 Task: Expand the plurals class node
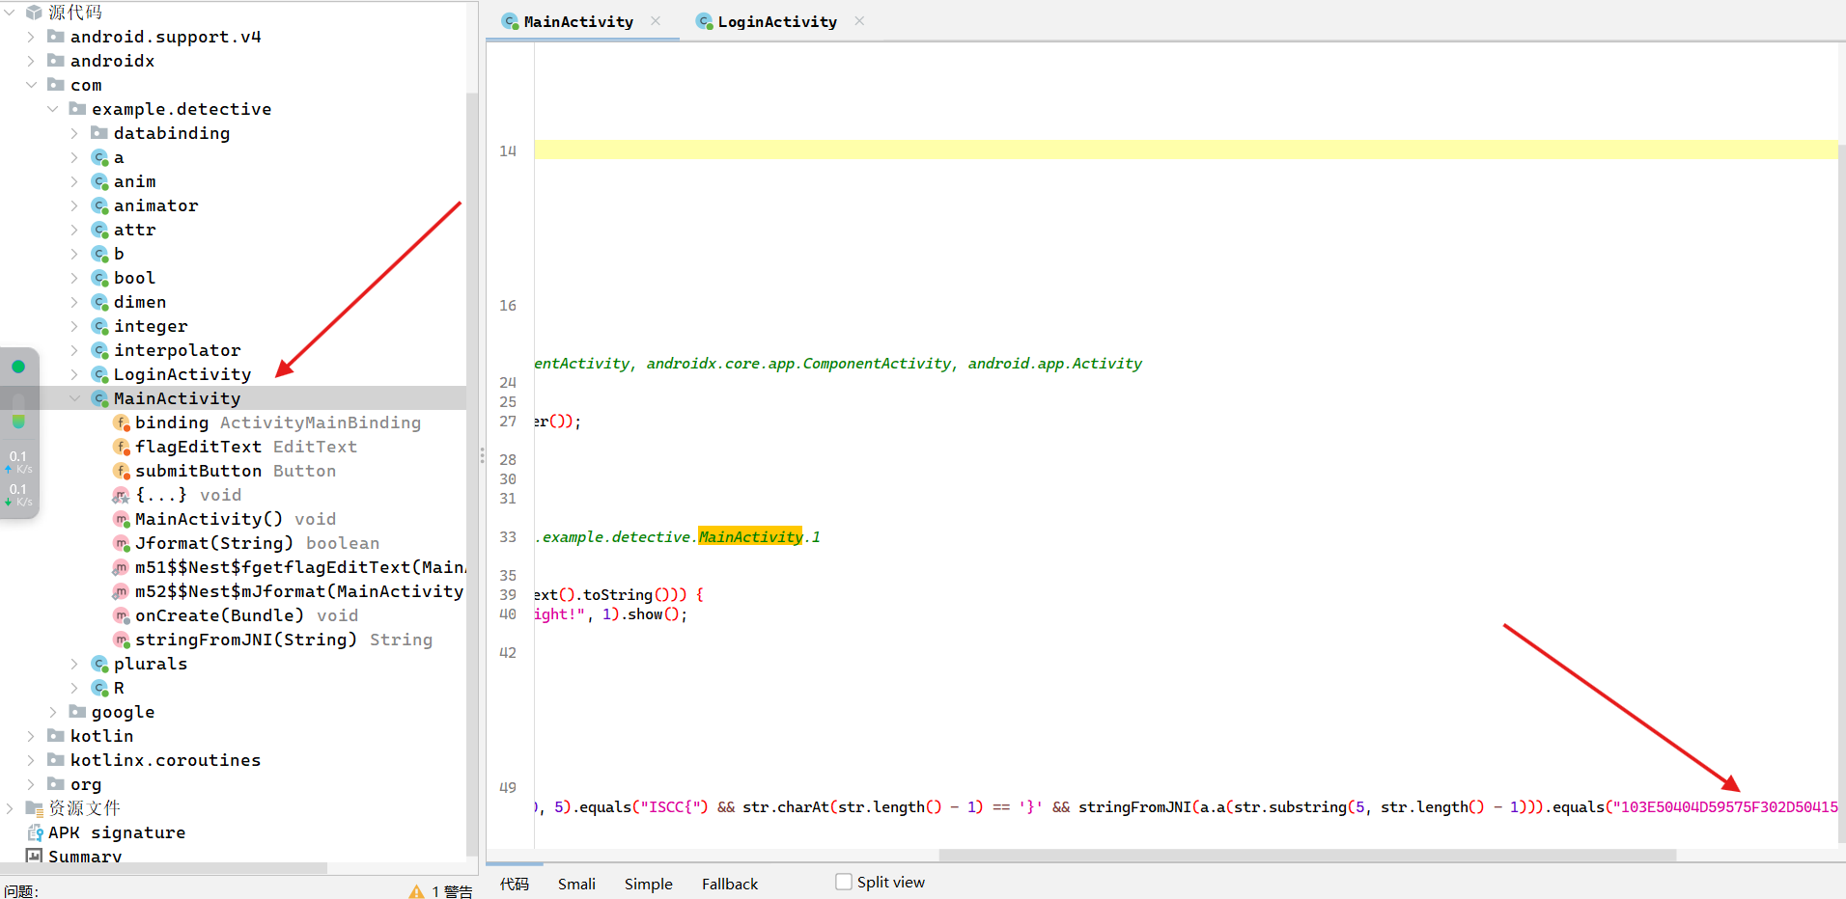74,664
